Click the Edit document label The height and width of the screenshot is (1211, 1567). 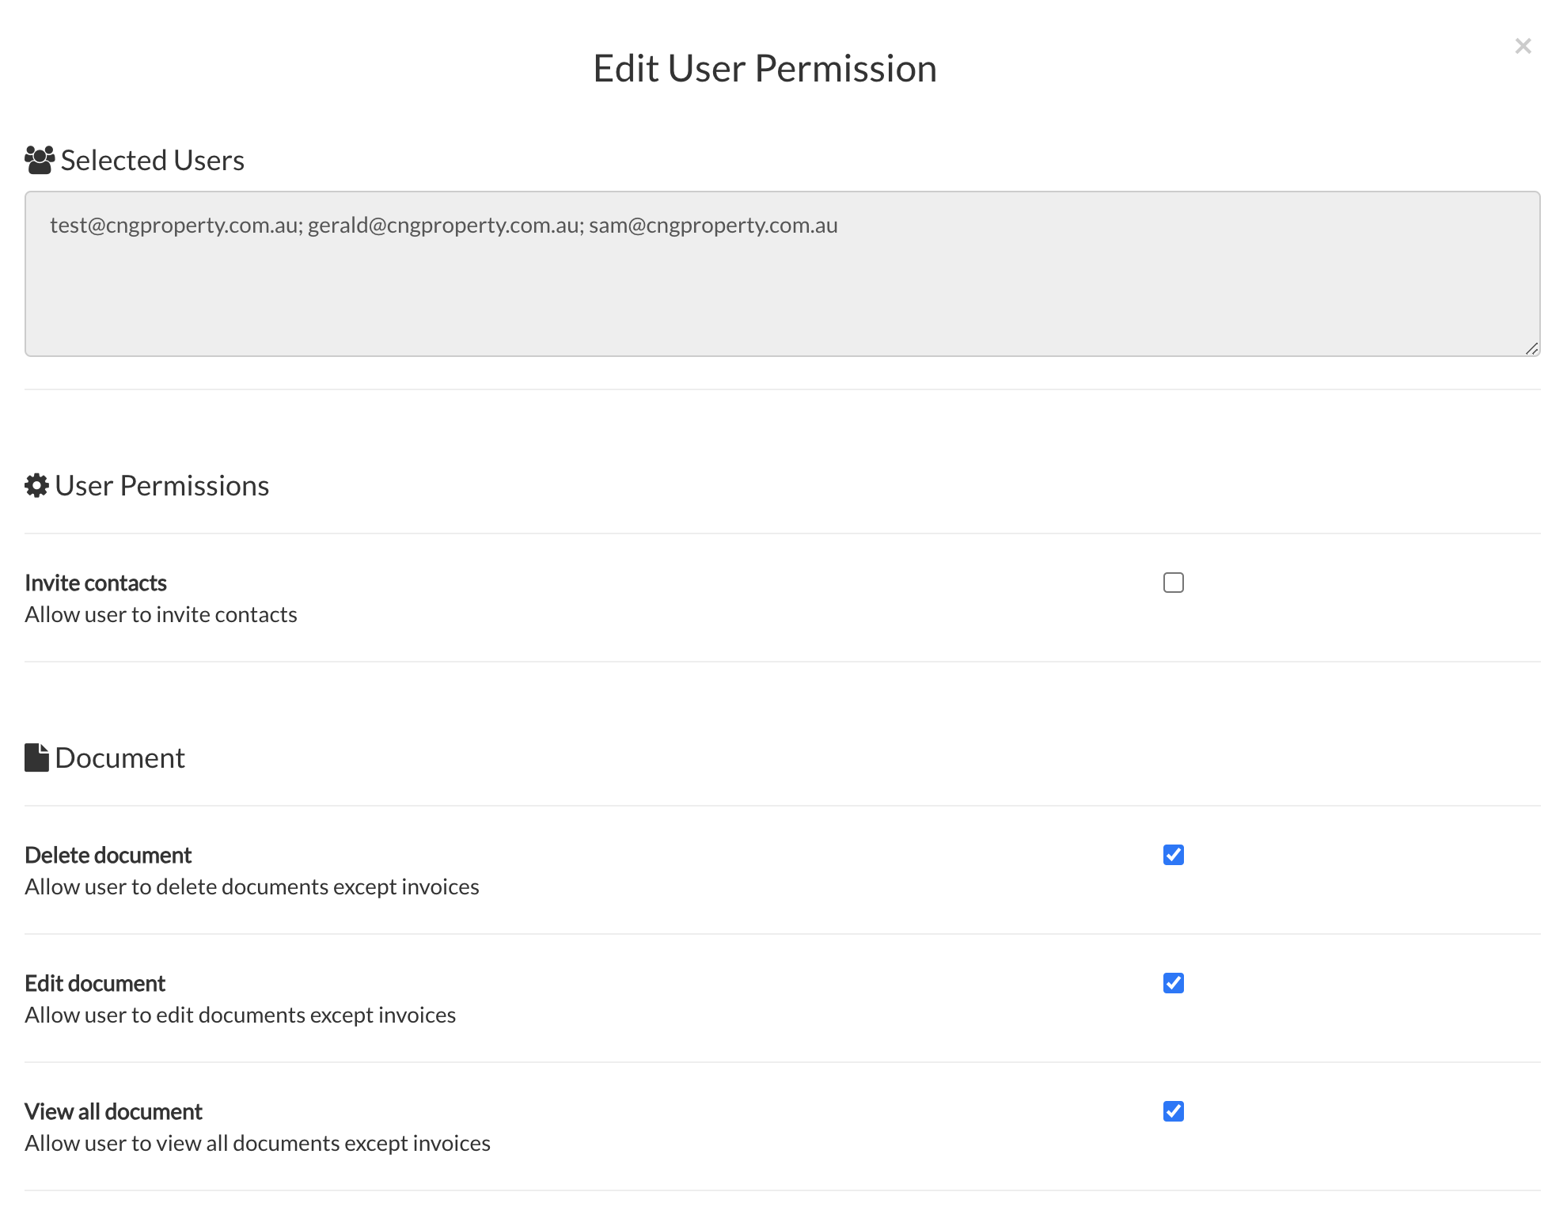pos(95,983)
